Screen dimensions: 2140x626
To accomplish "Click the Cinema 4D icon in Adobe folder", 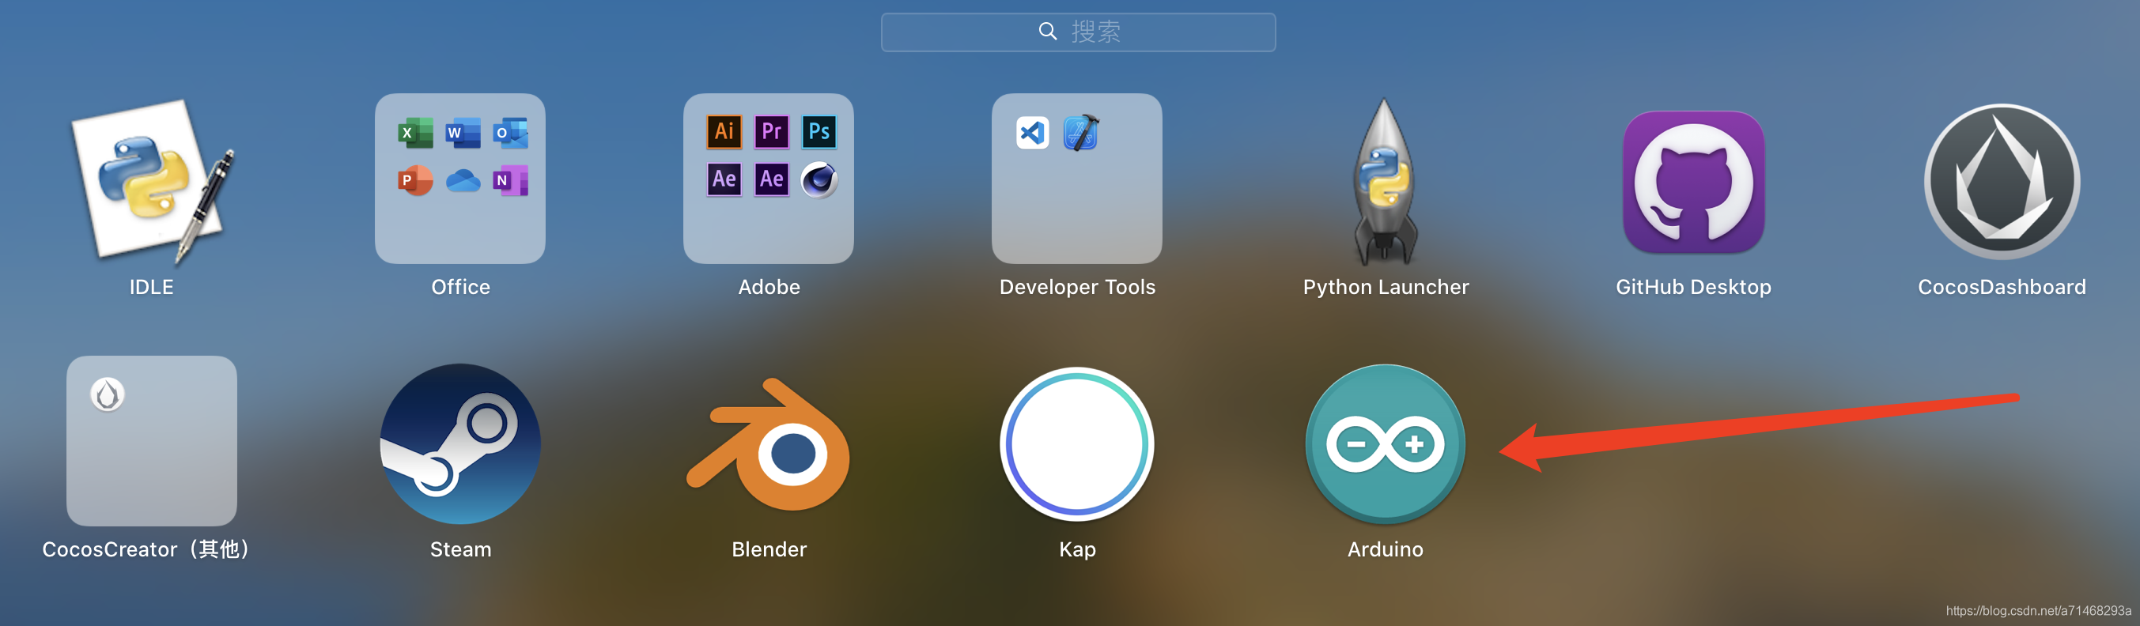I will pos(819,179).
